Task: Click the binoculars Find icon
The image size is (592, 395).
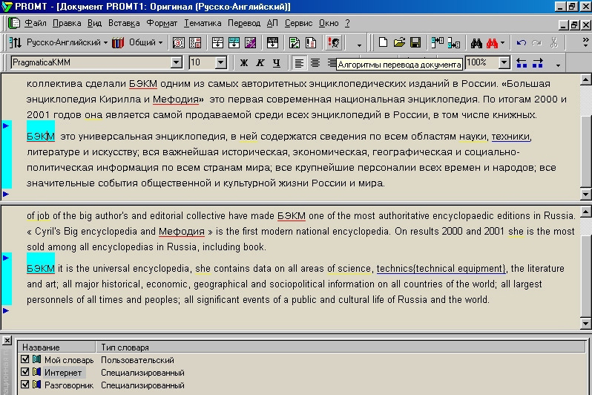Action: 477,43
